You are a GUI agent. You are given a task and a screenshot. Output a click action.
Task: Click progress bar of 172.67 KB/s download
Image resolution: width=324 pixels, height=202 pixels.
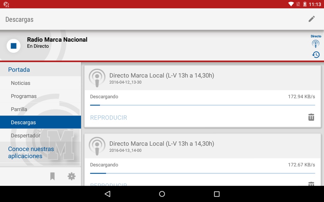click(x=202, y=173)
